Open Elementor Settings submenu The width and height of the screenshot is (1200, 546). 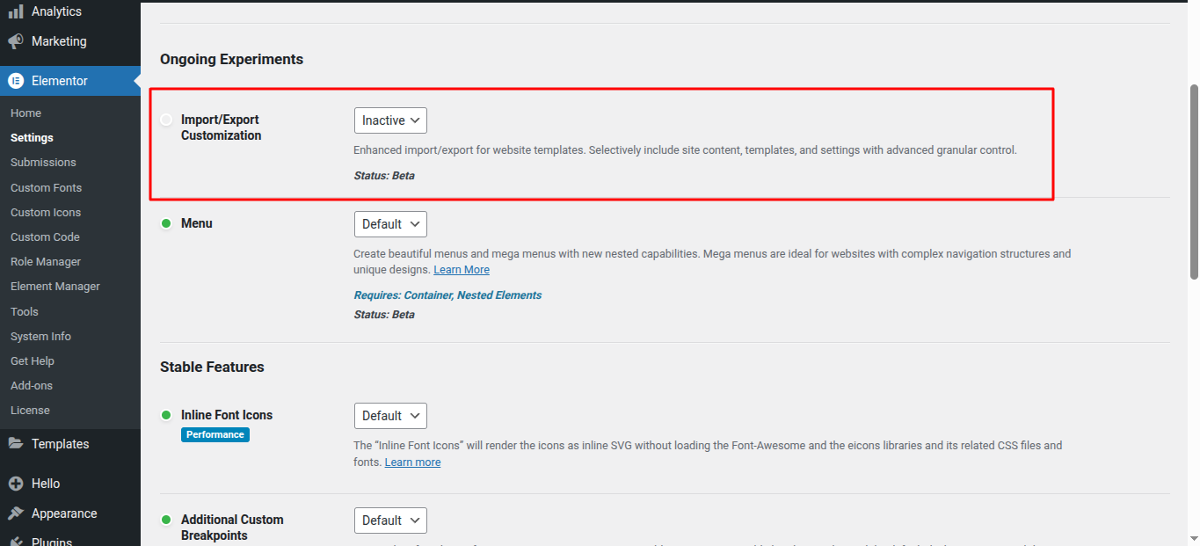(x=32, y=138)
